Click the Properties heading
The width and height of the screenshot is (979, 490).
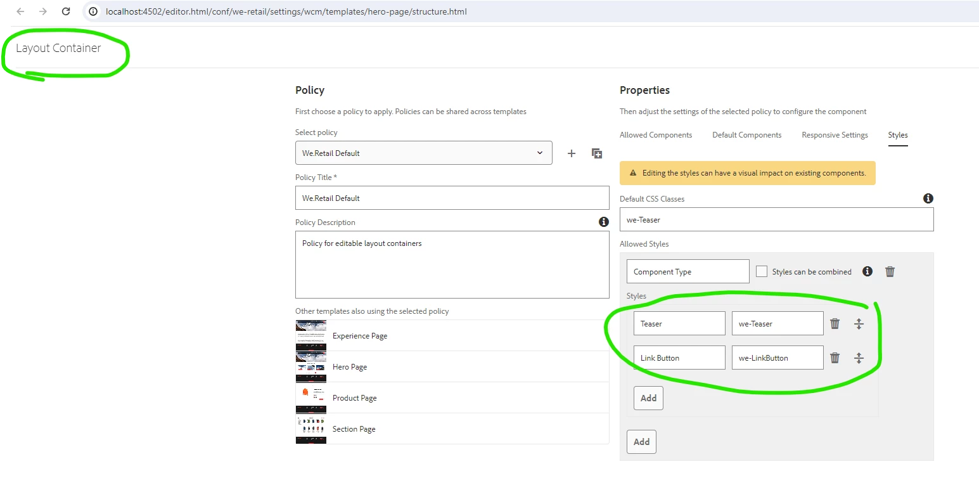(644, 90)
